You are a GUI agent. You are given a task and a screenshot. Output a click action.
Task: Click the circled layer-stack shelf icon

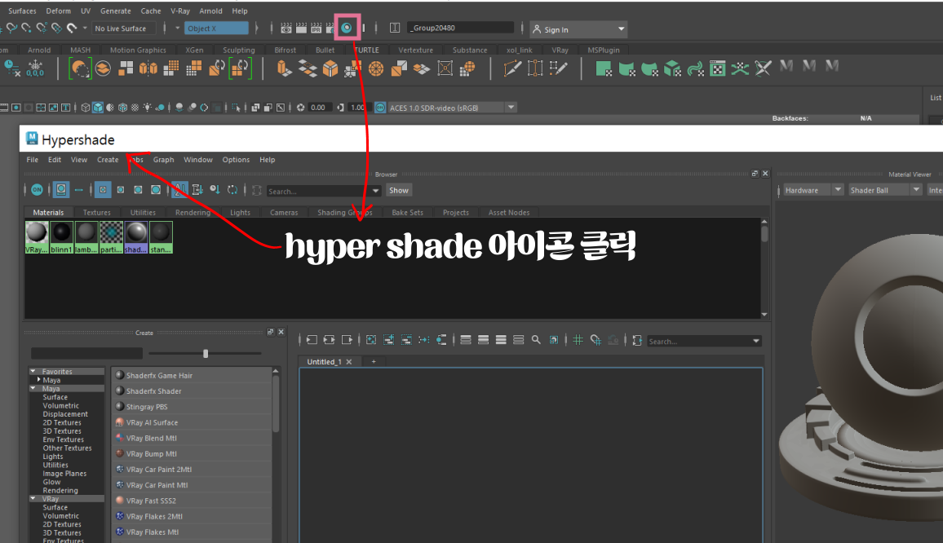104,68
